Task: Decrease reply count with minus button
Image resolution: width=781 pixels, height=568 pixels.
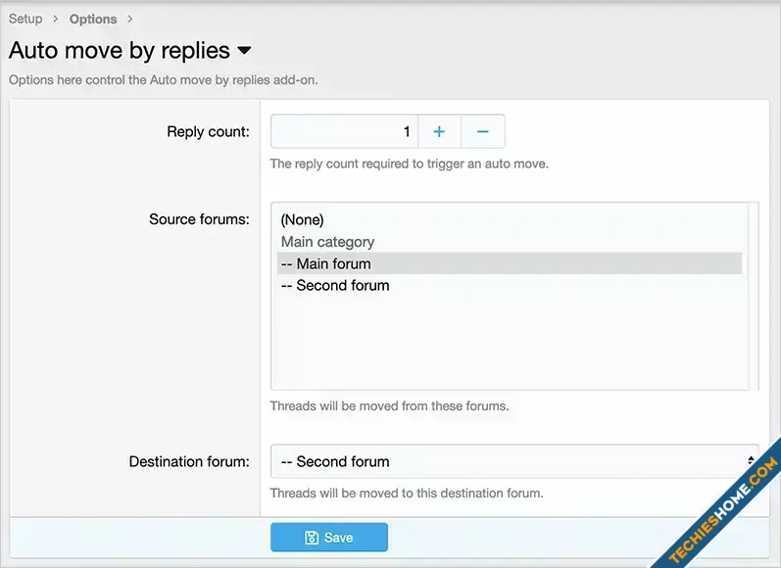Action: (483, 131)
